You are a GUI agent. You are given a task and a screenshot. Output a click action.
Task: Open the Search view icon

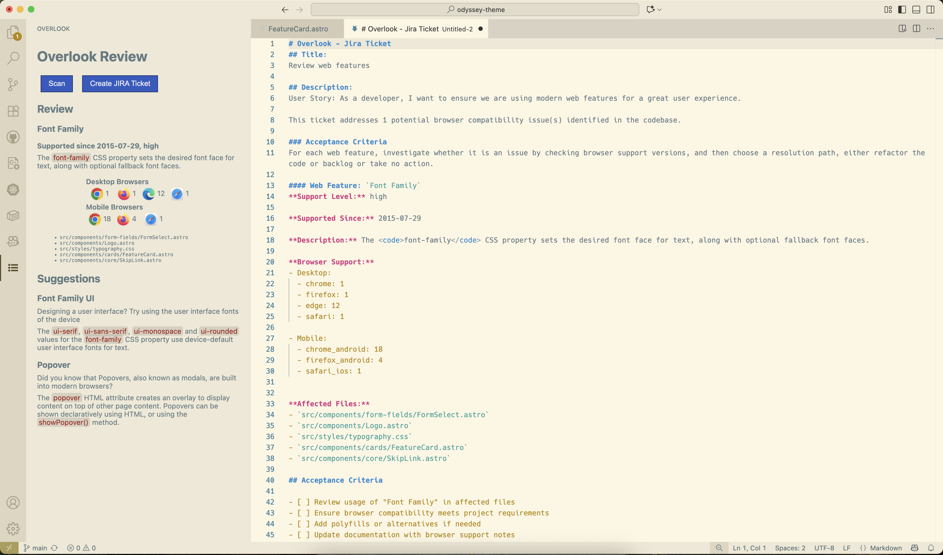point(13,58)
